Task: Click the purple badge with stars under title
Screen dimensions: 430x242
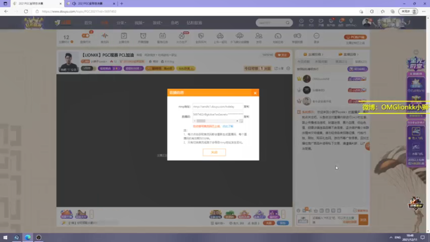Action: point(110,68)
